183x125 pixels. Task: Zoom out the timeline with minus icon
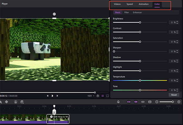point(157,102)
